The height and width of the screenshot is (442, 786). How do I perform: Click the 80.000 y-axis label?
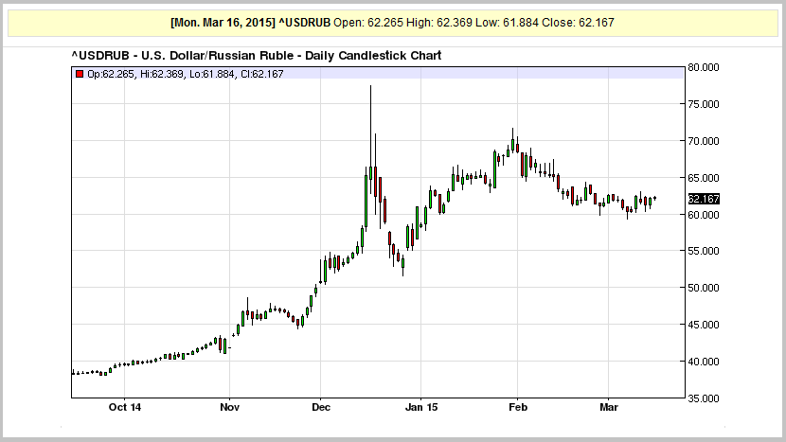click(x=704, y=67)
